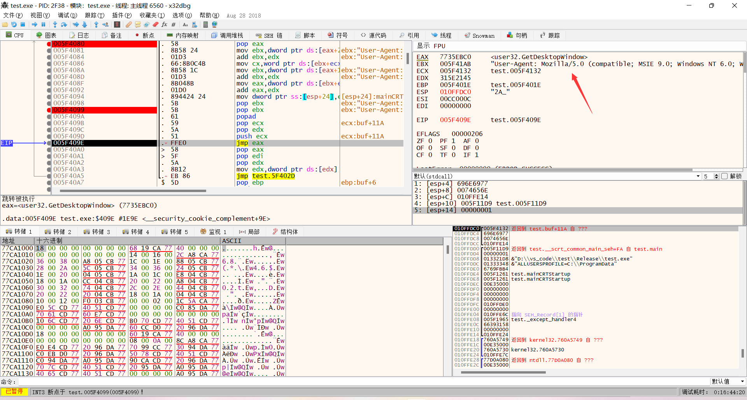The image size is (747, 400).
Task: Open the Bookmarks red icon
Action: coord(155,24)
